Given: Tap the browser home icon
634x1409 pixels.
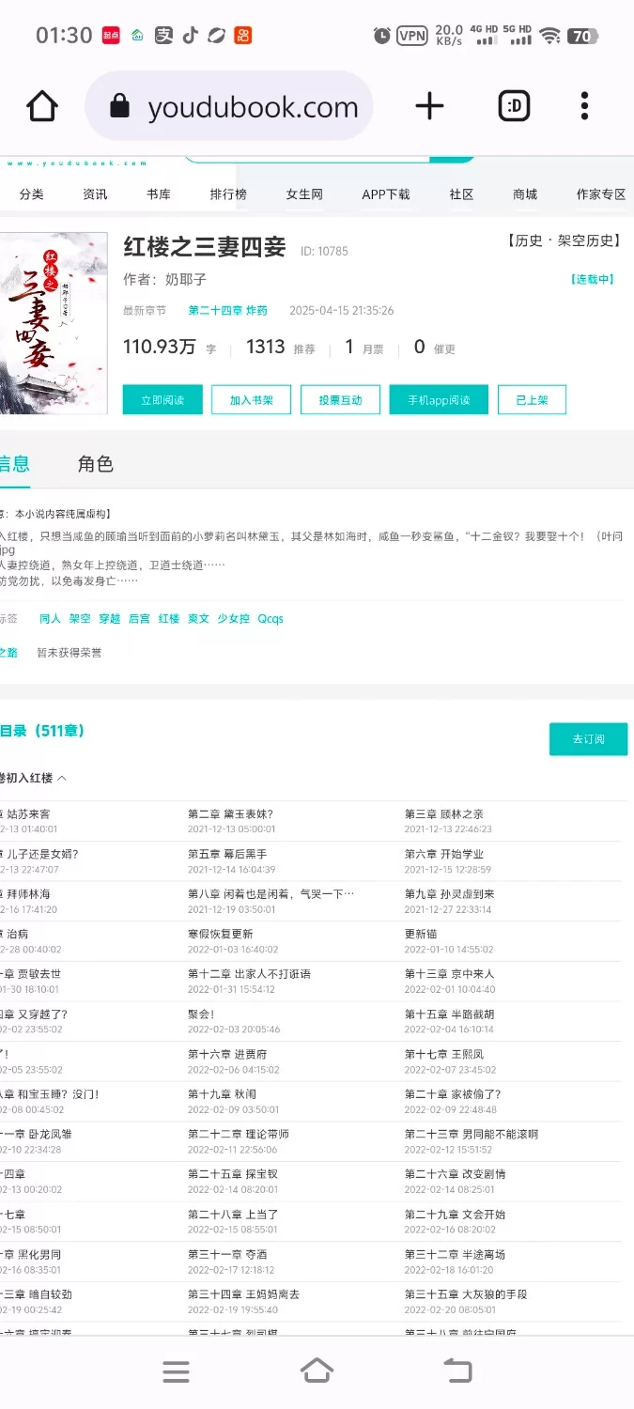Looking at the screenshot, I should (x=42, y=106).
